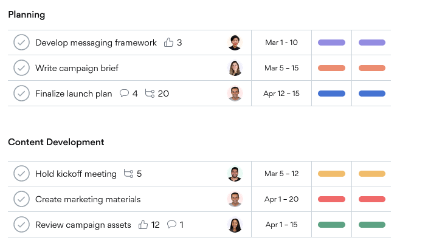Image resolution: width=428 pixels, height=249 pixels.
Task: Edit Apr 1 - 20 due date cell
Action: click(281, 199)
